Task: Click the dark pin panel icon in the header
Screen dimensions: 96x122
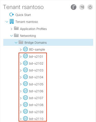Action: tap(74, 7)
